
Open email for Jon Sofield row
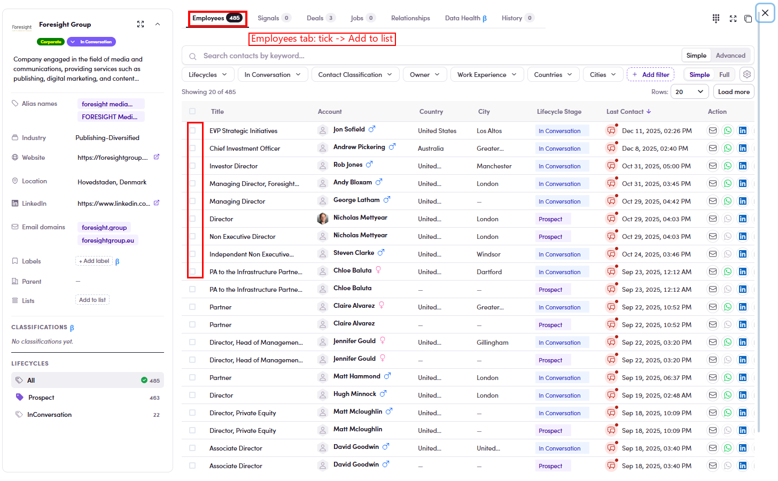(713, 130)
